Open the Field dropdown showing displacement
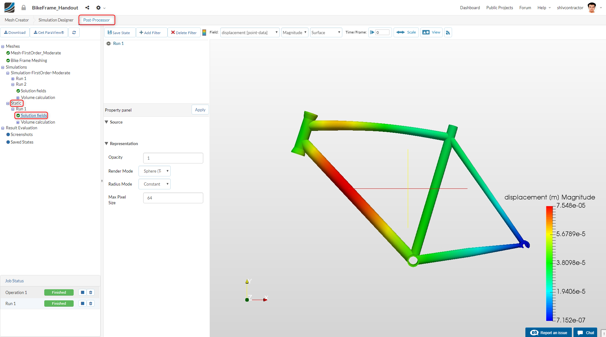The width and height of the screenshot is (606, 337). [x=249, y=32]
